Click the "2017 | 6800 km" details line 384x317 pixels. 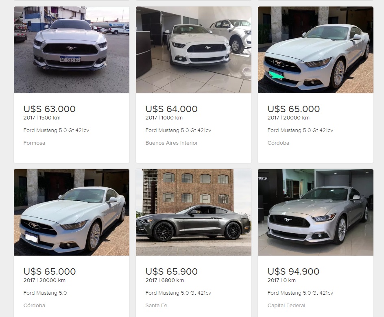pyautogui.click(x=164, y=280)
